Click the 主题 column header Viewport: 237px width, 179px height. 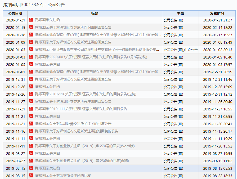click(x=181, y=14)
